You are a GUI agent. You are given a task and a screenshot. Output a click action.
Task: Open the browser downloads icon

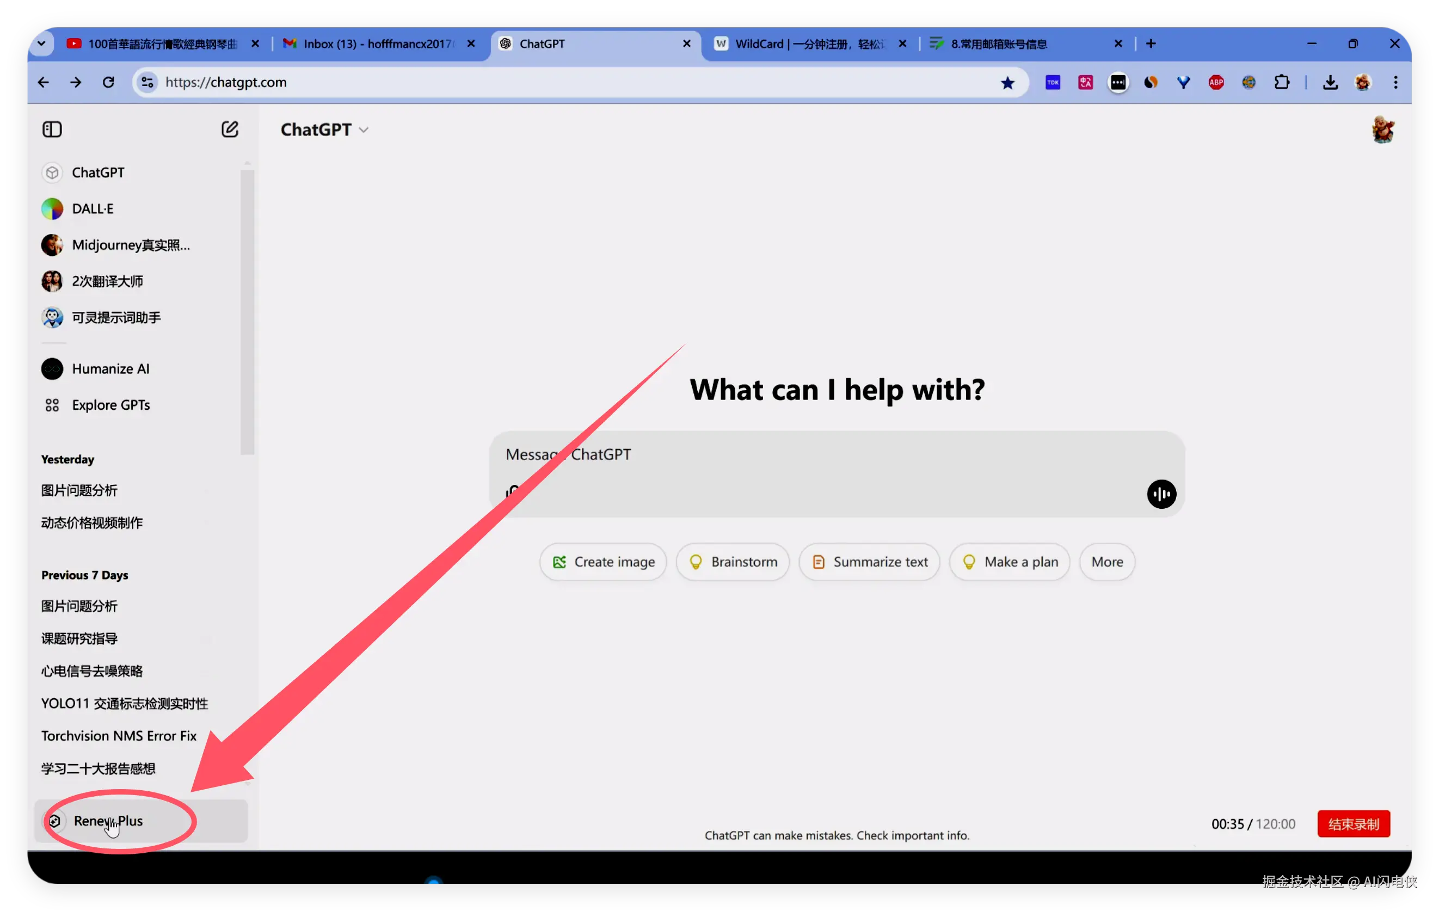(1330, 82)
